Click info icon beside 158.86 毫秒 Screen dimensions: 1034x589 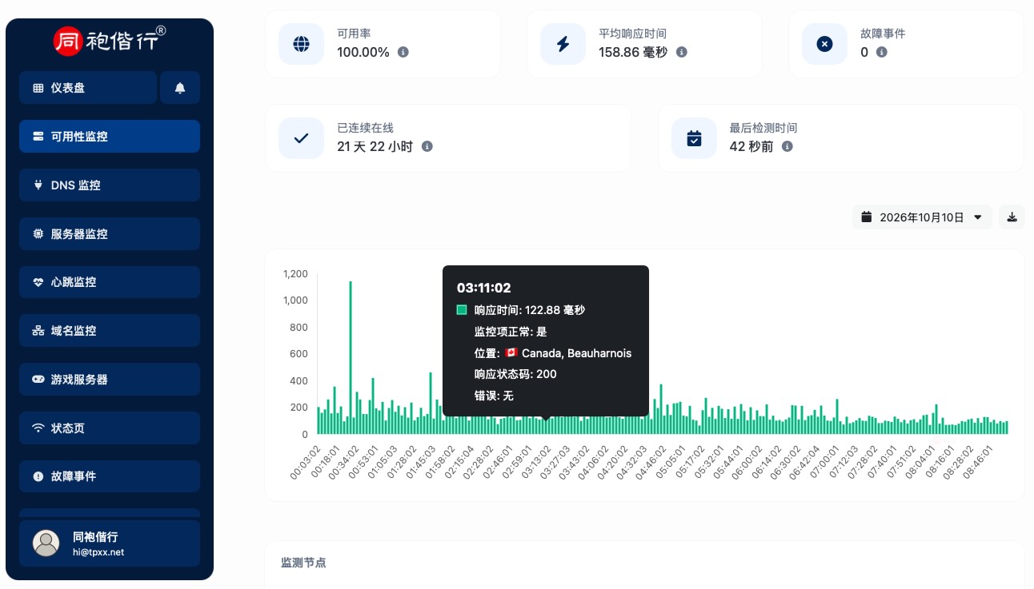682,52
